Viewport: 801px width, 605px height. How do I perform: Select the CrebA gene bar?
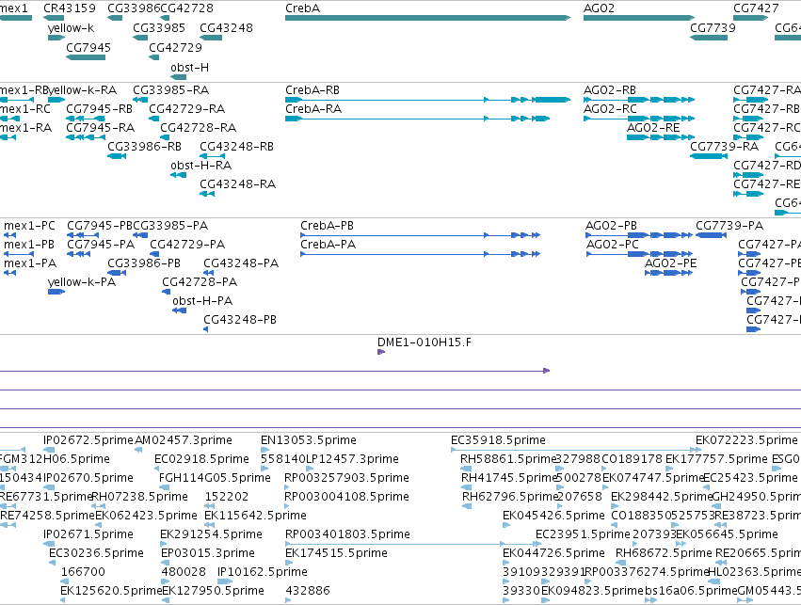[427, 18]
